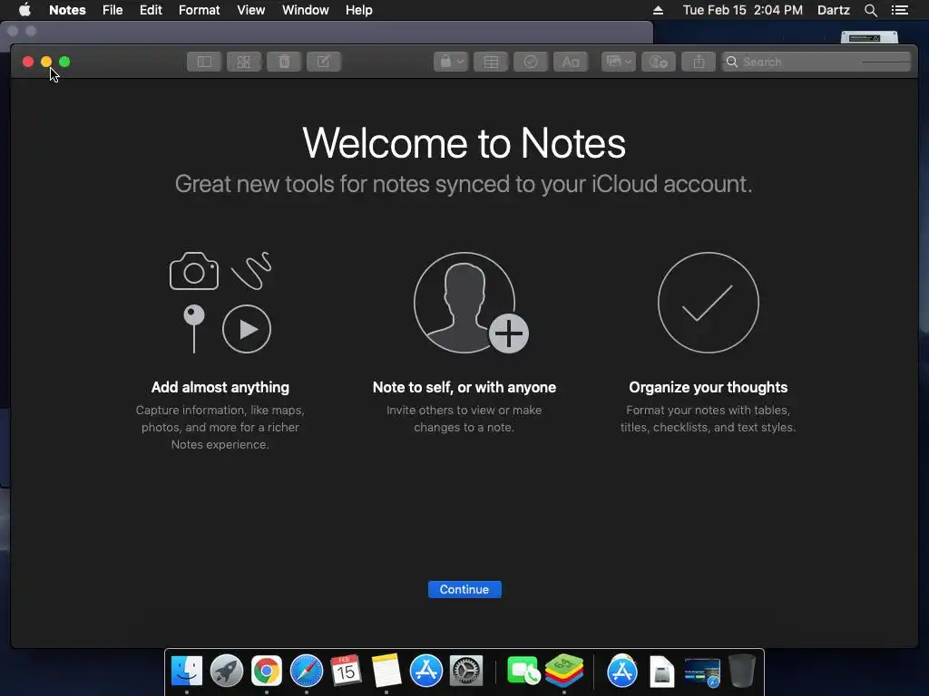This screenshot has width=929, height=696.
Task: Open the Apple menu
Action: click(24, 10)
